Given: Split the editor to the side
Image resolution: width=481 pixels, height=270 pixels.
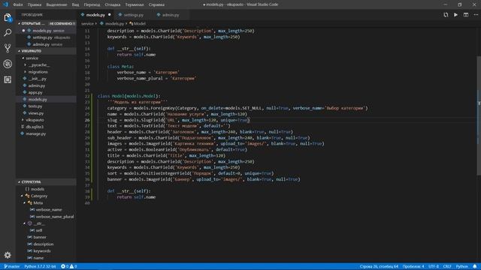Looking at the screenshot, I should [466, 15].
